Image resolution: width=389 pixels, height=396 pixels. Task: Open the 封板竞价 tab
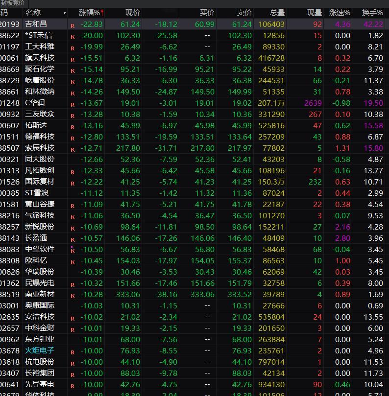(x=12, y=3)
